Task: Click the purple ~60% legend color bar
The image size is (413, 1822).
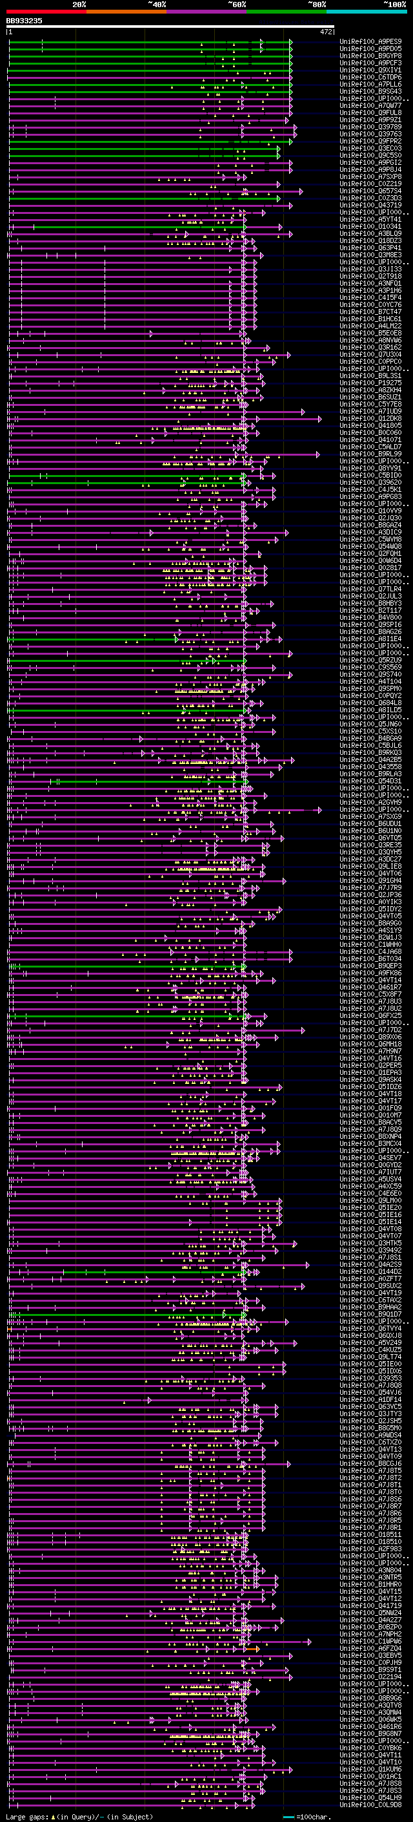Action: coord(207,12)
